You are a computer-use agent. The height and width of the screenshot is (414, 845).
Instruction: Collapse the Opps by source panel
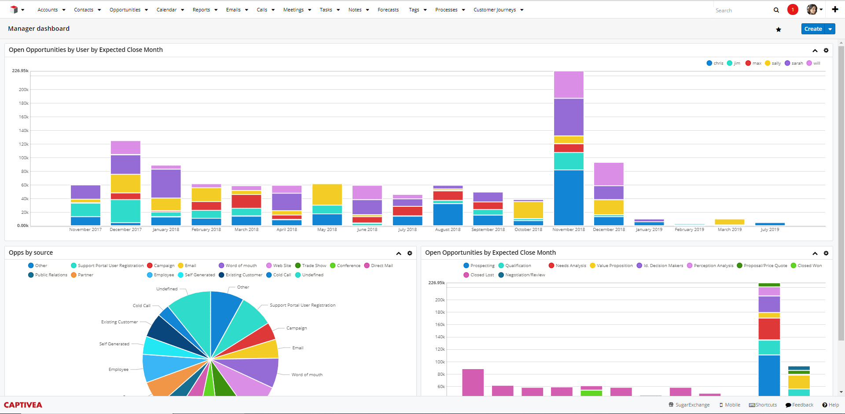(x=399, y=253)
